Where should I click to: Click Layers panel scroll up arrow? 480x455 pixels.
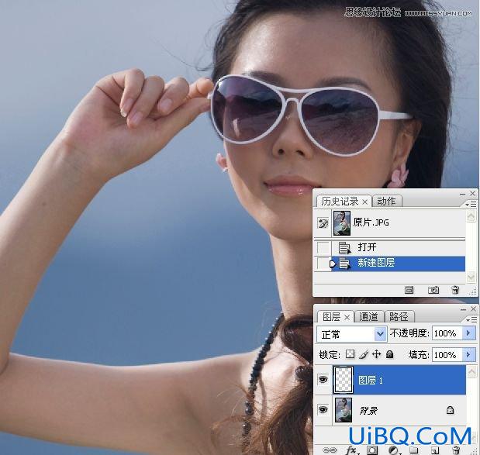pos(471,371)
